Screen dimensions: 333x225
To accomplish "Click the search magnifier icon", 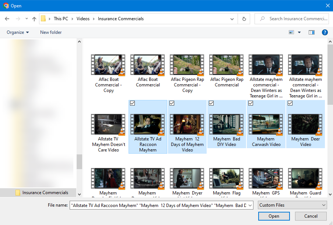I will click(x=262, y=19).
